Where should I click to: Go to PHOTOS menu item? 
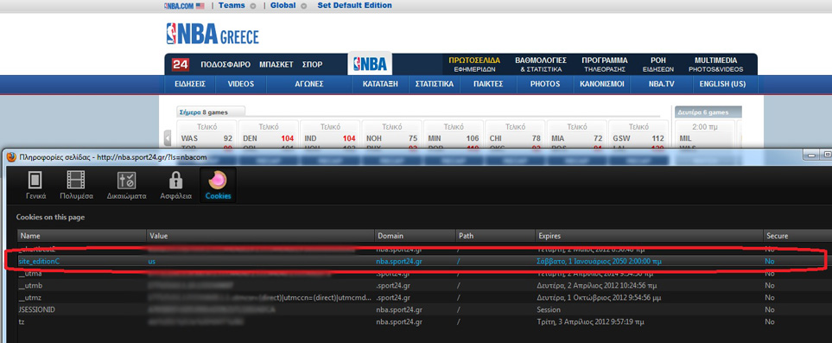click(x=545, y=84)
